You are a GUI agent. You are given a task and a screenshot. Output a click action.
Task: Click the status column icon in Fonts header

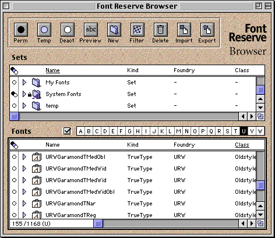tap(15, 145)
